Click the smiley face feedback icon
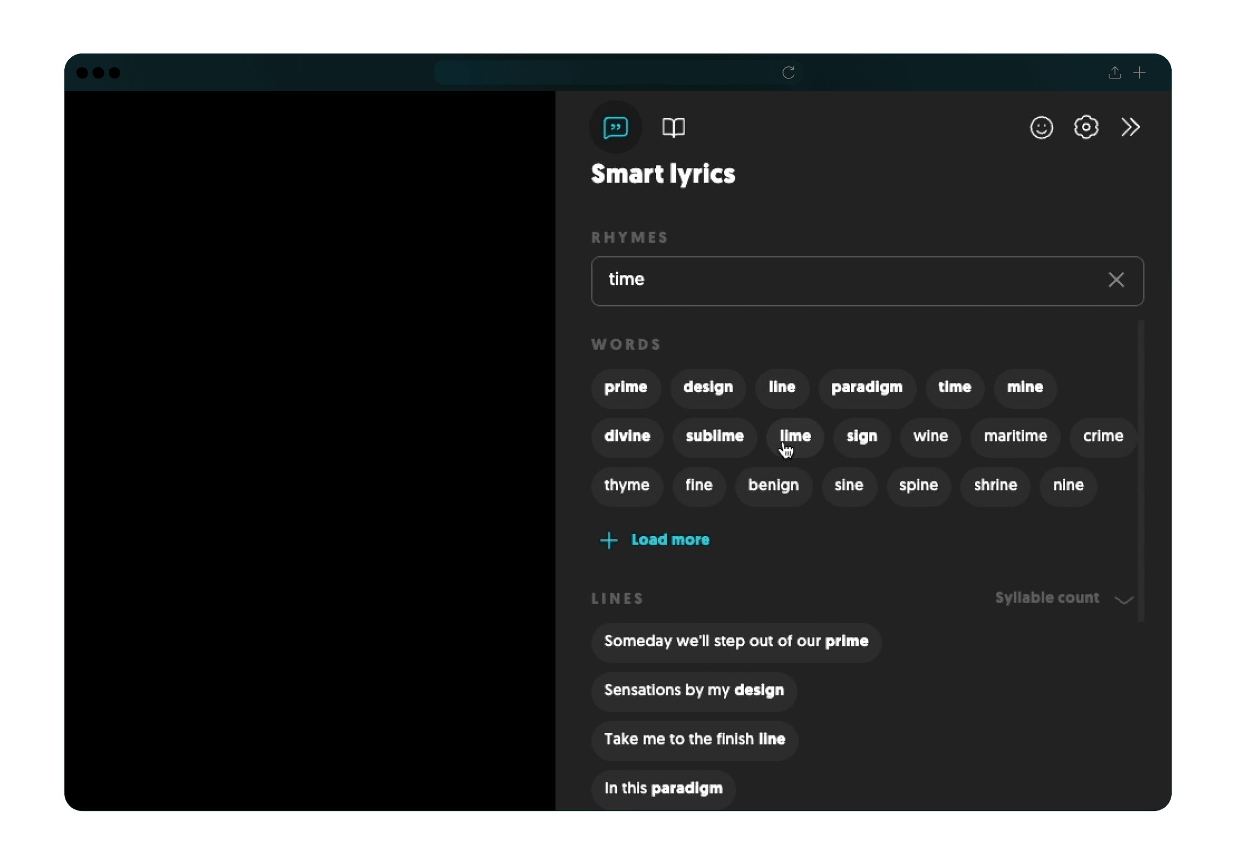This screenshot has height=865, width=1236. (x=1041, y=128)
